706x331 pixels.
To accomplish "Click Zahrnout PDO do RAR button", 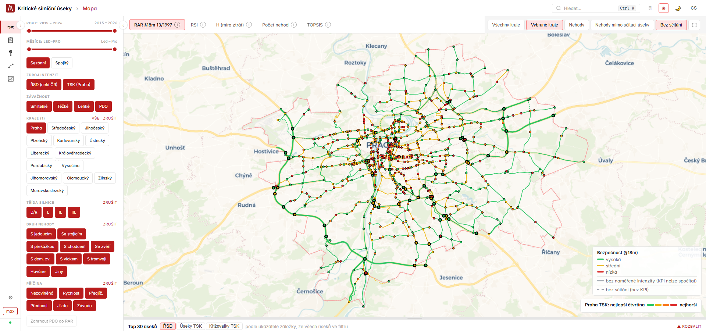I will tap(51, 321).
